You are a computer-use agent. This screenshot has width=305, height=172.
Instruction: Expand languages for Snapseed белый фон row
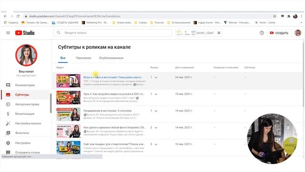tap(156, 128)
